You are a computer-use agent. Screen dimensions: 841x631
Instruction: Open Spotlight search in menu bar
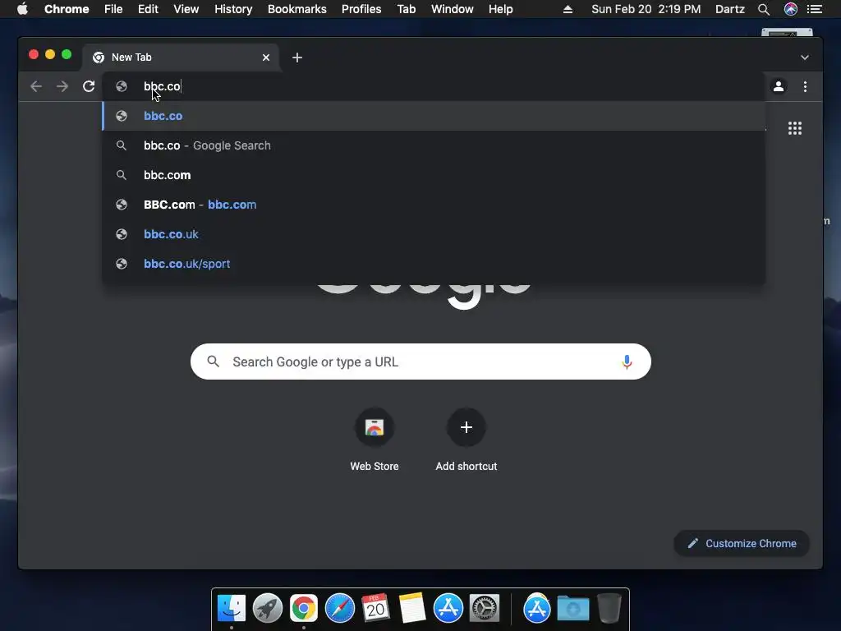pyautogui.click(x=764, y=9)
